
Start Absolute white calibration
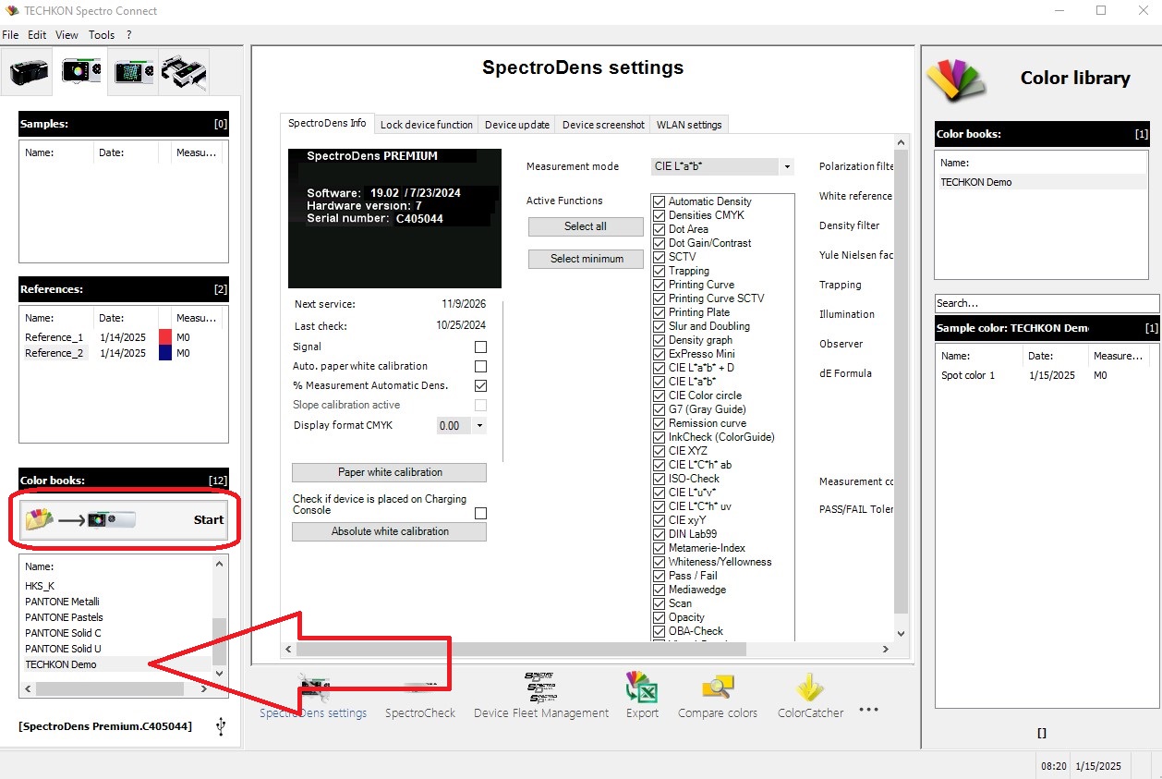389,531
